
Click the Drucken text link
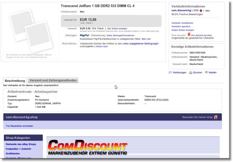[x=197, y=73]
